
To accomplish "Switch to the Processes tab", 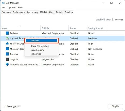I will (6, 12).
